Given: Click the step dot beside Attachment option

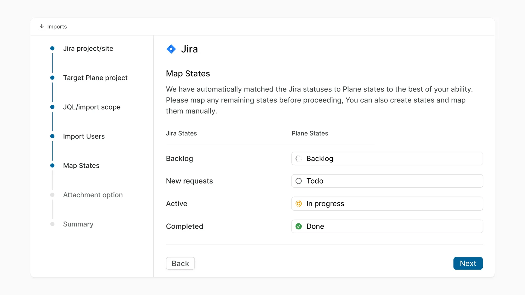Looking at the screenshot, I should tap(52, 195).
